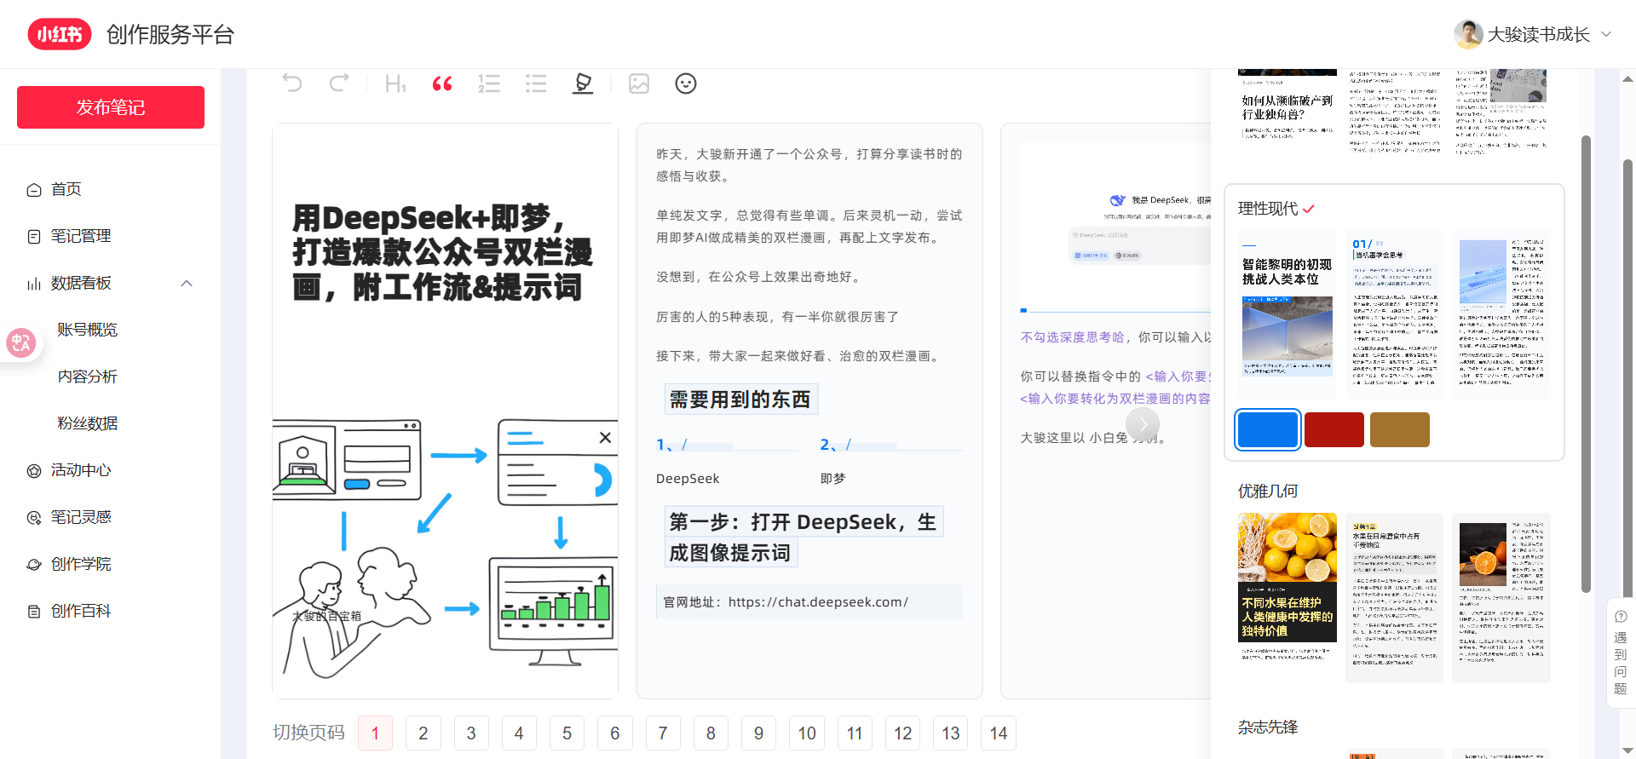
Task: Open the emoji picker
Action: point(686,83)
